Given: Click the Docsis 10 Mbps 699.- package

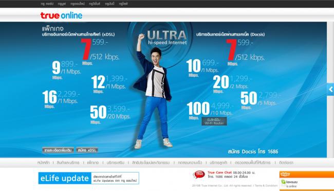Looking at the screenshot, I should pyautogui.click(x=202, y=68).
